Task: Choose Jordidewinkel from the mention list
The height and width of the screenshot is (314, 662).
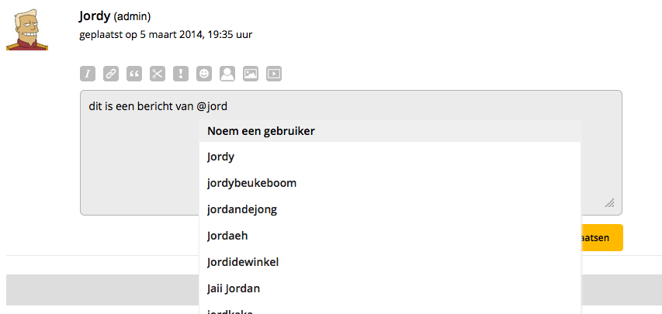Action: pos(243,262)
